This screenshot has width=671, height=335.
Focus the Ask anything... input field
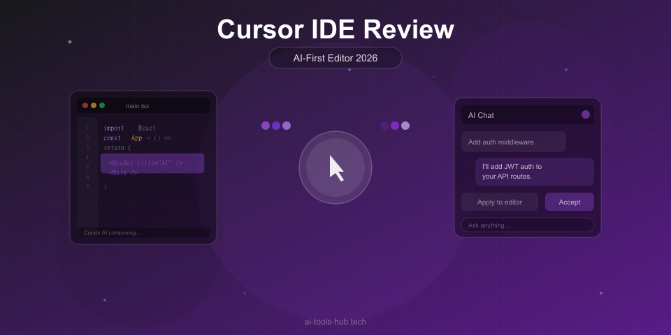[527, 225]
